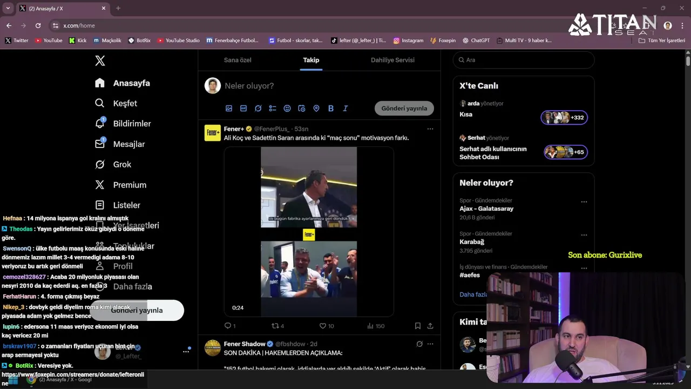
Task: Open new browser tab
Action: (118, 8)
